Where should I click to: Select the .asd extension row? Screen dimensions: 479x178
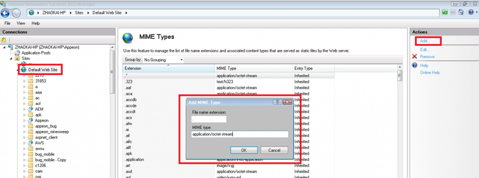coord(228,171)
